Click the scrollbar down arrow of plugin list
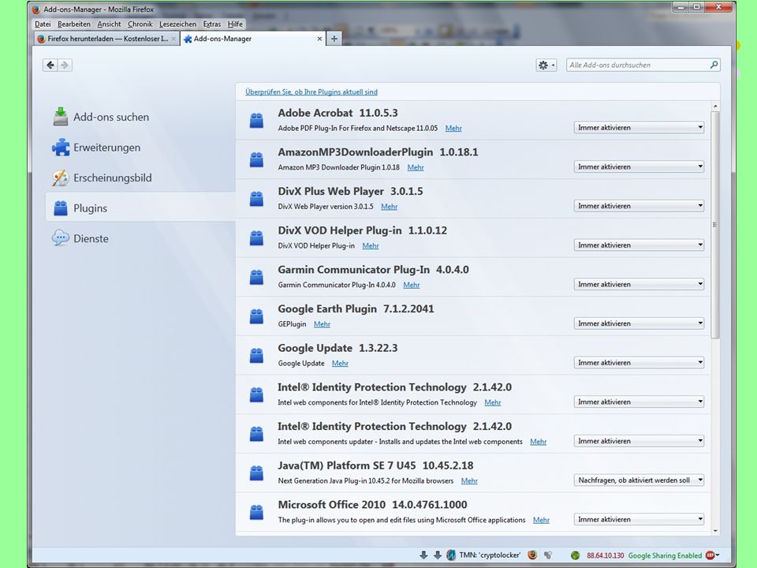 pos(715,531)
